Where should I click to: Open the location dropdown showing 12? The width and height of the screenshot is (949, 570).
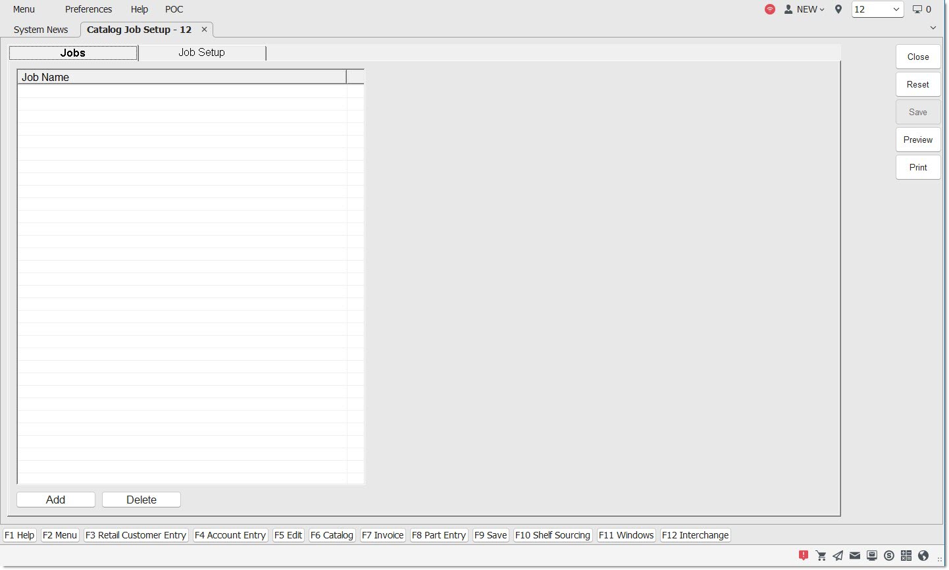point(877,9)
